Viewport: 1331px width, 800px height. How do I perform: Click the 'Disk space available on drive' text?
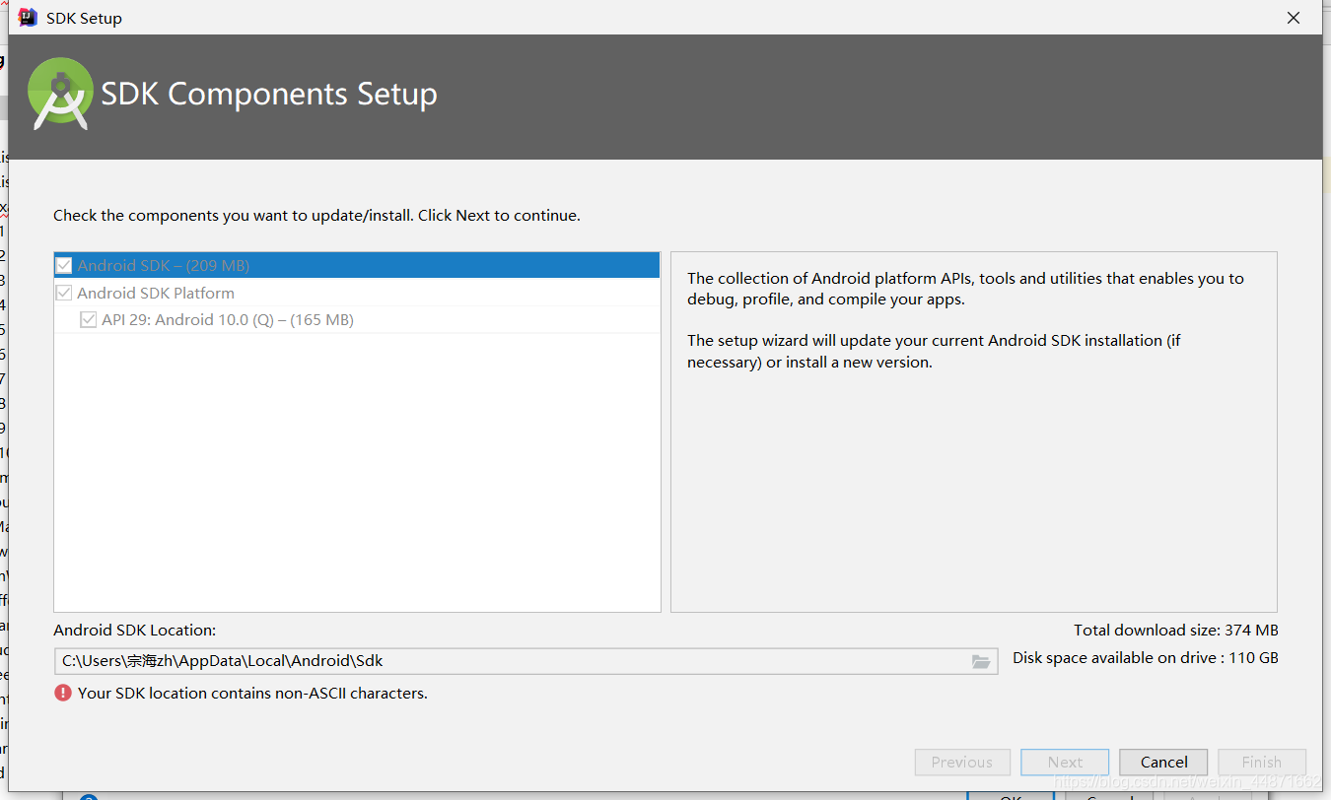1146,657
